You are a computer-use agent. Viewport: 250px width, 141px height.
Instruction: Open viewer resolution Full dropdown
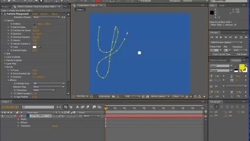click(x=133, y=96)
